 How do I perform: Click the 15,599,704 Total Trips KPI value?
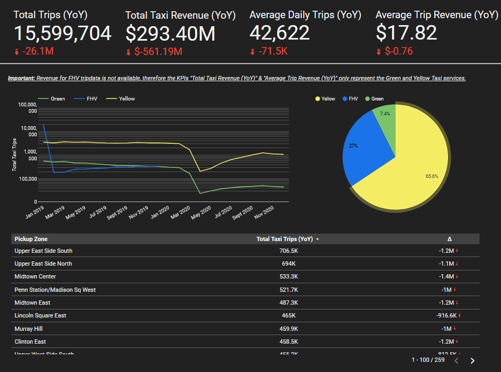pos(63,34)
